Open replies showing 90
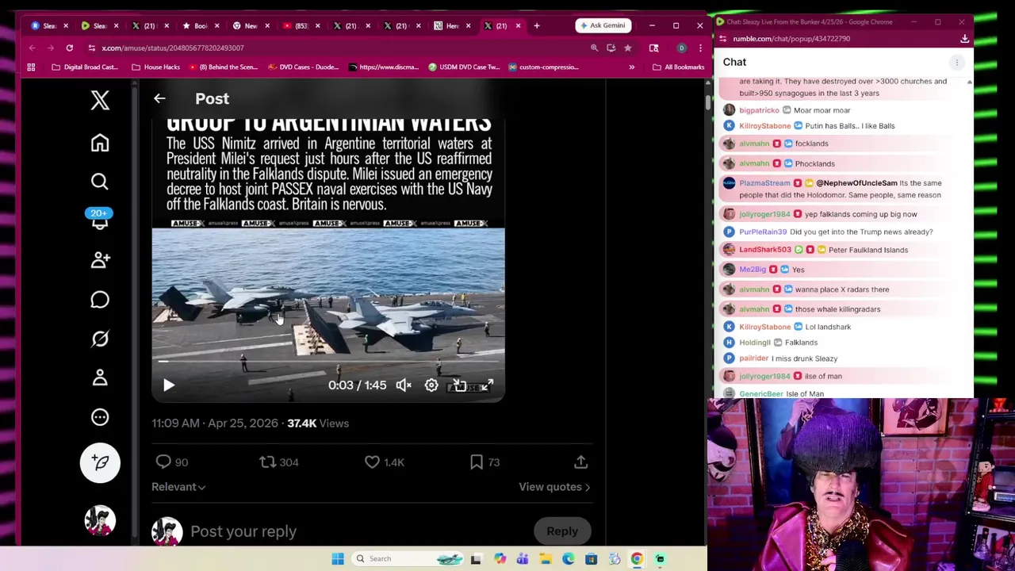The height and width of the screenshot is (571, 1015). (171, 462)
